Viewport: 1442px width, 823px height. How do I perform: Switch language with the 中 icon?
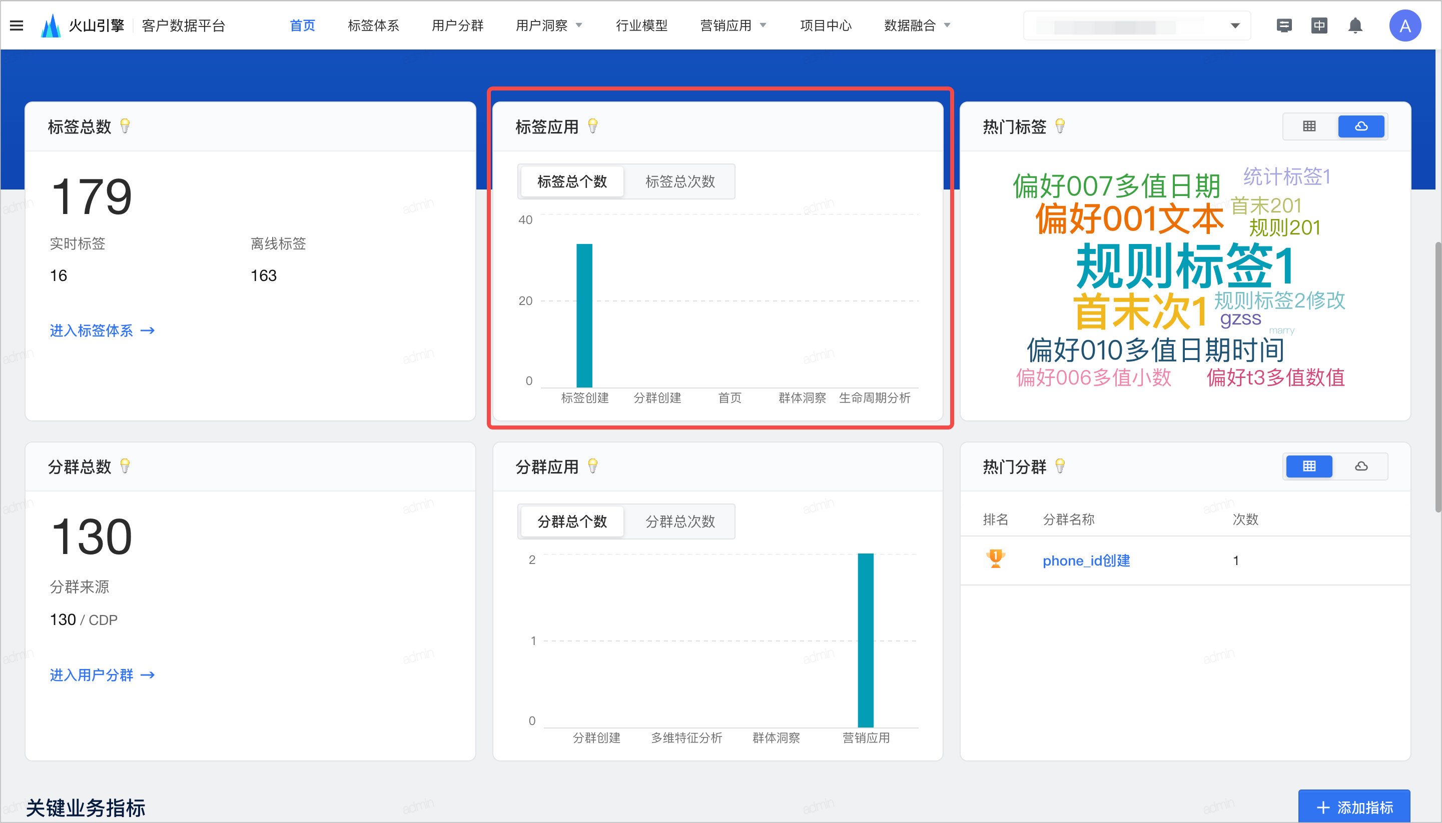coord(1319,25)
